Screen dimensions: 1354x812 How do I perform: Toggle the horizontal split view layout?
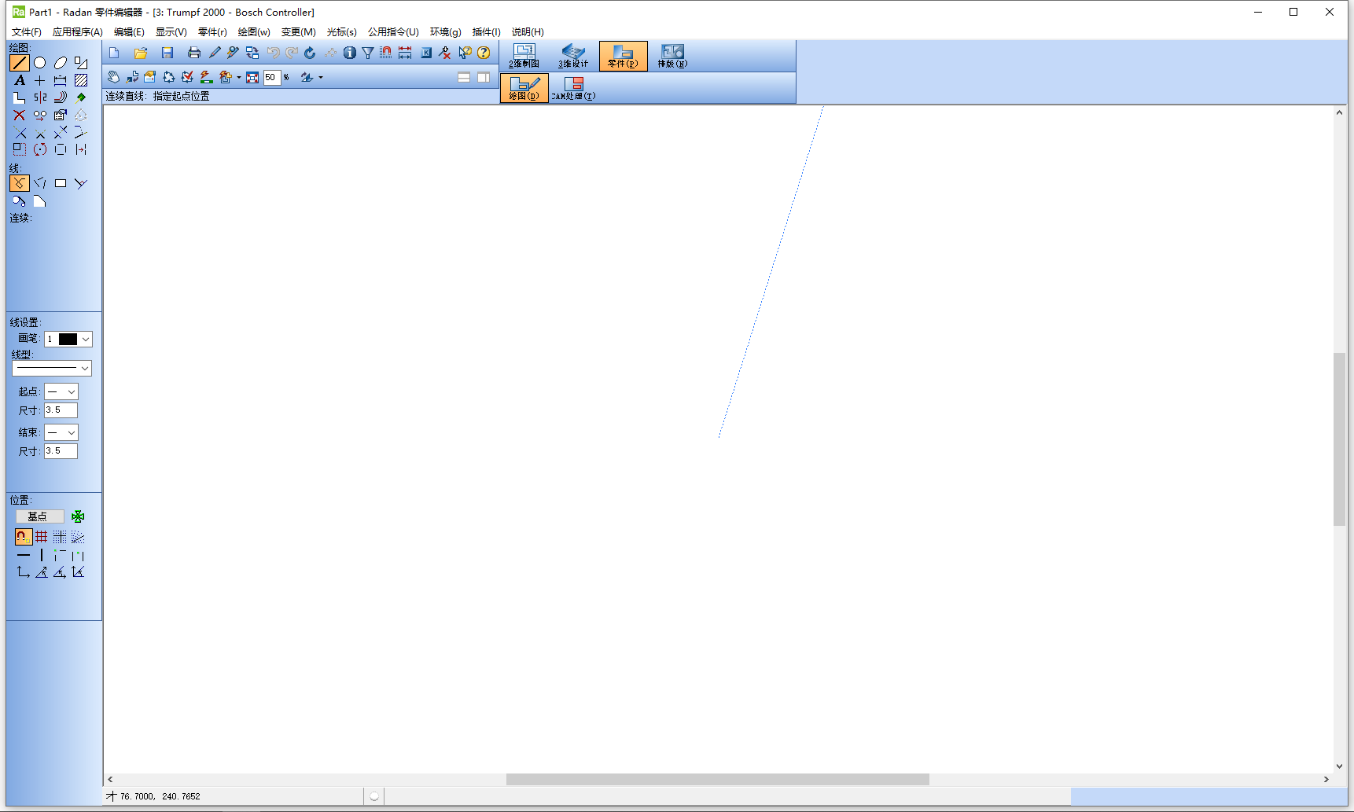(x=464, y=77)
